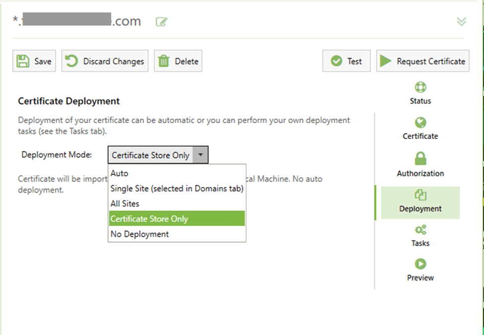This screenshot has width=484, height=335.
Task: Click the Test checkmark icon
Action: point(337,61)
